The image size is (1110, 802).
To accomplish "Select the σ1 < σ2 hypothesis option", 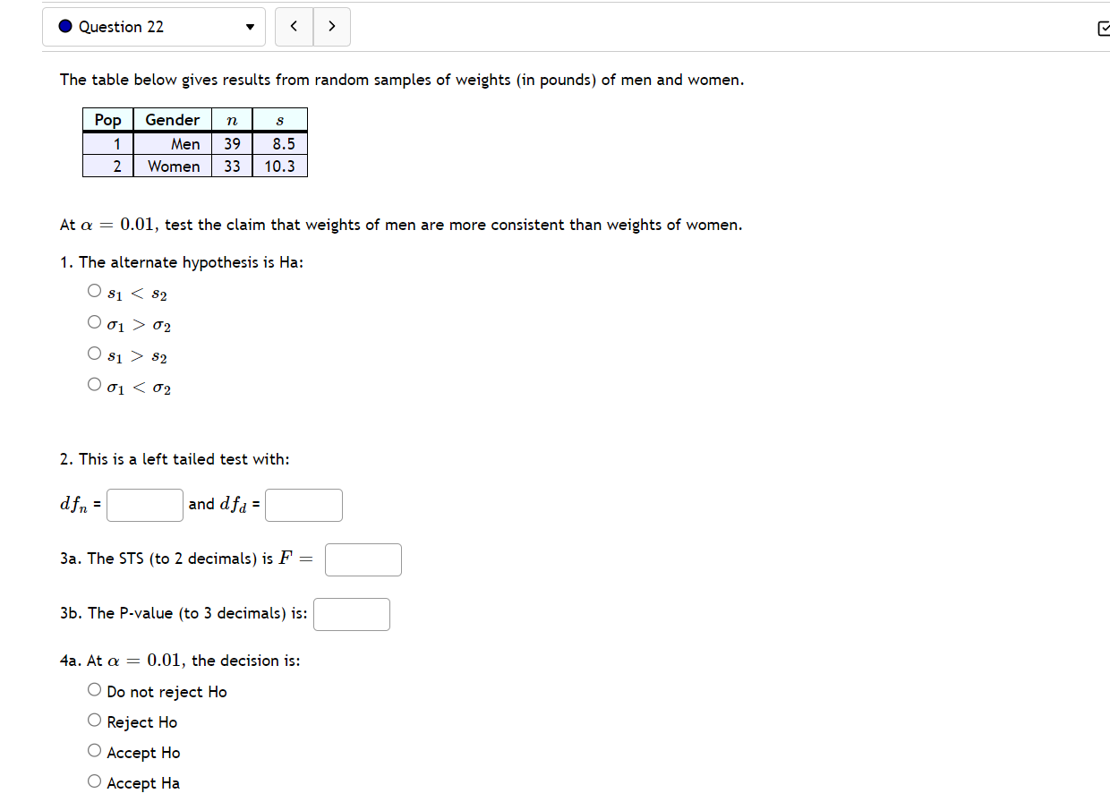I will pos(95,385).
